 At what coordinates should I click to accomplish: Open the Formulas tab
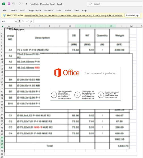pos(49,10)
